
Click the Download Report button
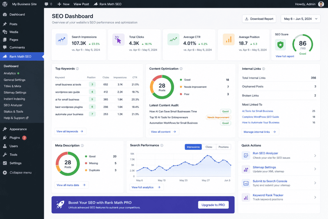259,19
